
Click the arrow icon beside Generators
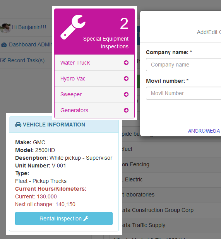coord(126,110)
